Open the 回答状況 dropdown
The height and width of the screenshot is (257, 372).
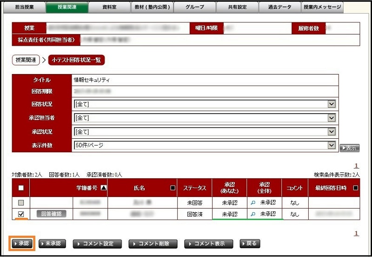click(x=331, y=104)
